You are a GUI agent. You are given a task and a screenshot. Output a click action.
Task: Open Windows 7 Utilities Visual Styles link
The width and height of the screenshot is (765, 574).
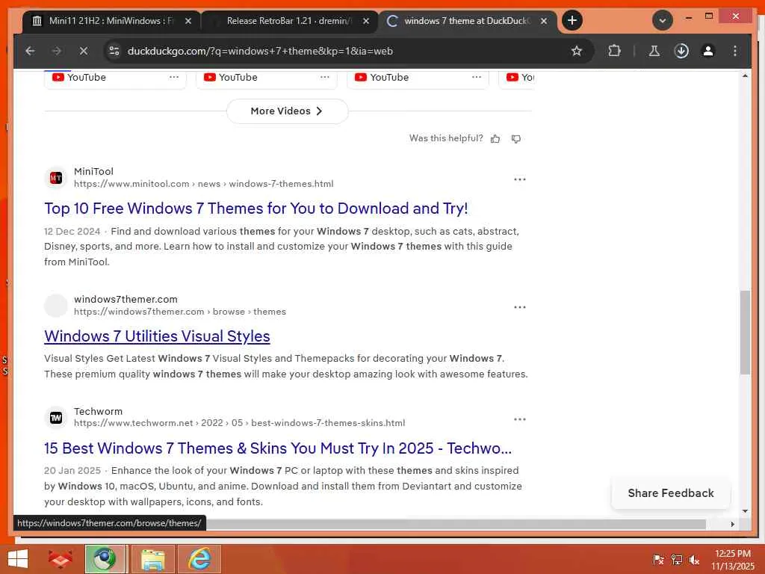pos(157,336)
